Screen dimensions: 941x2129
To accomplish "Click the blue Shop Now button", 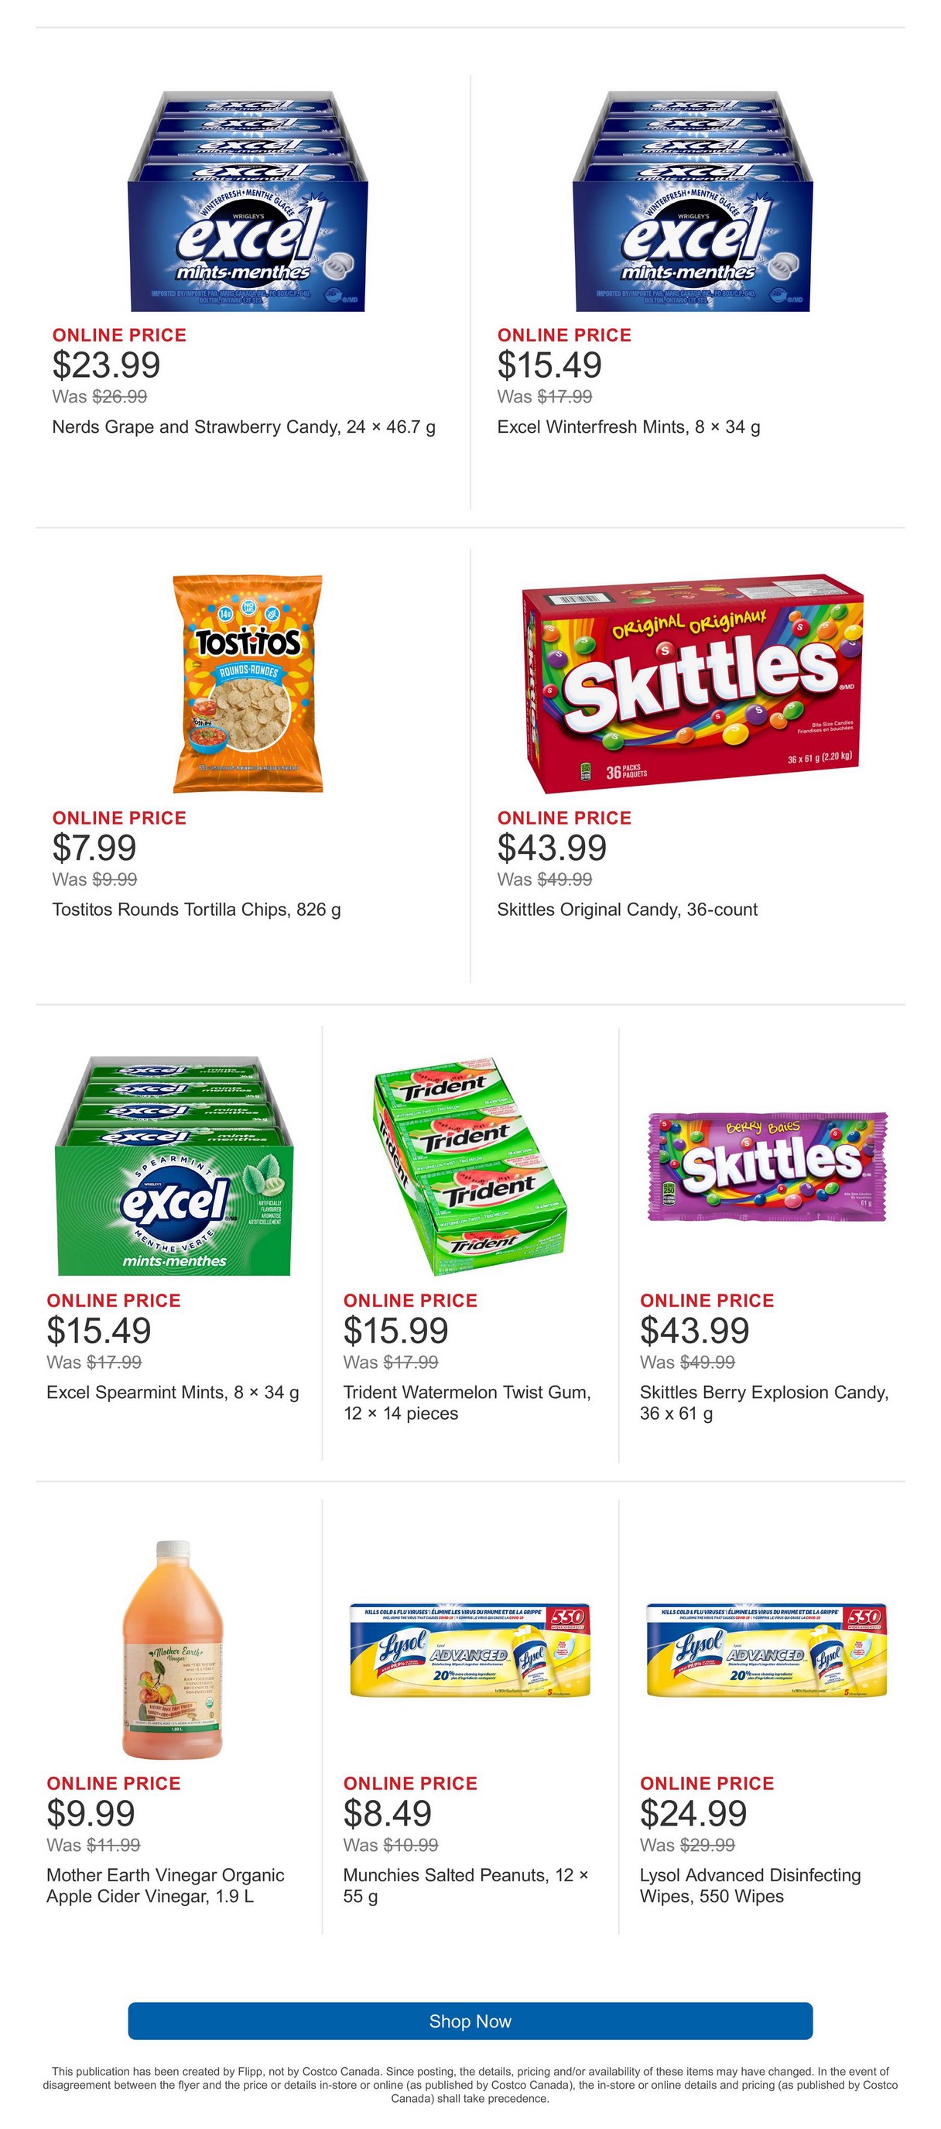I will click(x=470, y=2020).
